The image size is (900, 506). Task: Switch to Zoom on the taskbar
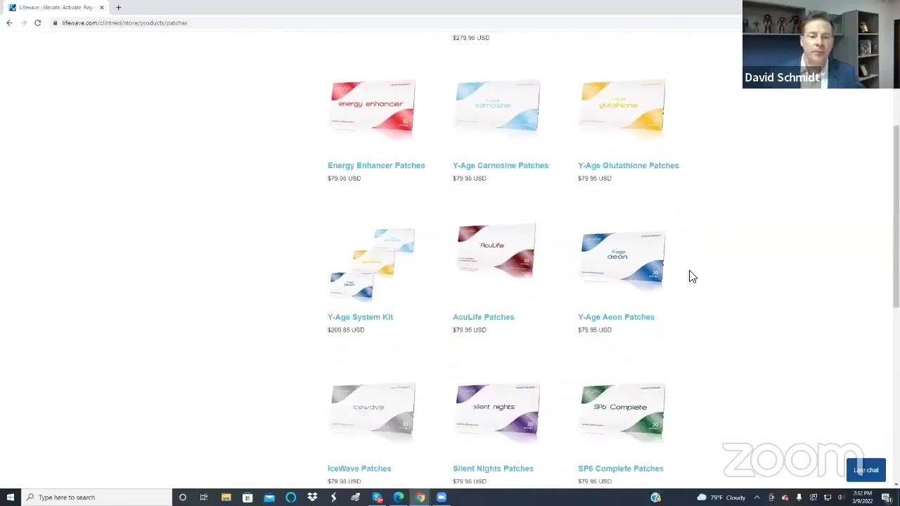tap(442, 498)
